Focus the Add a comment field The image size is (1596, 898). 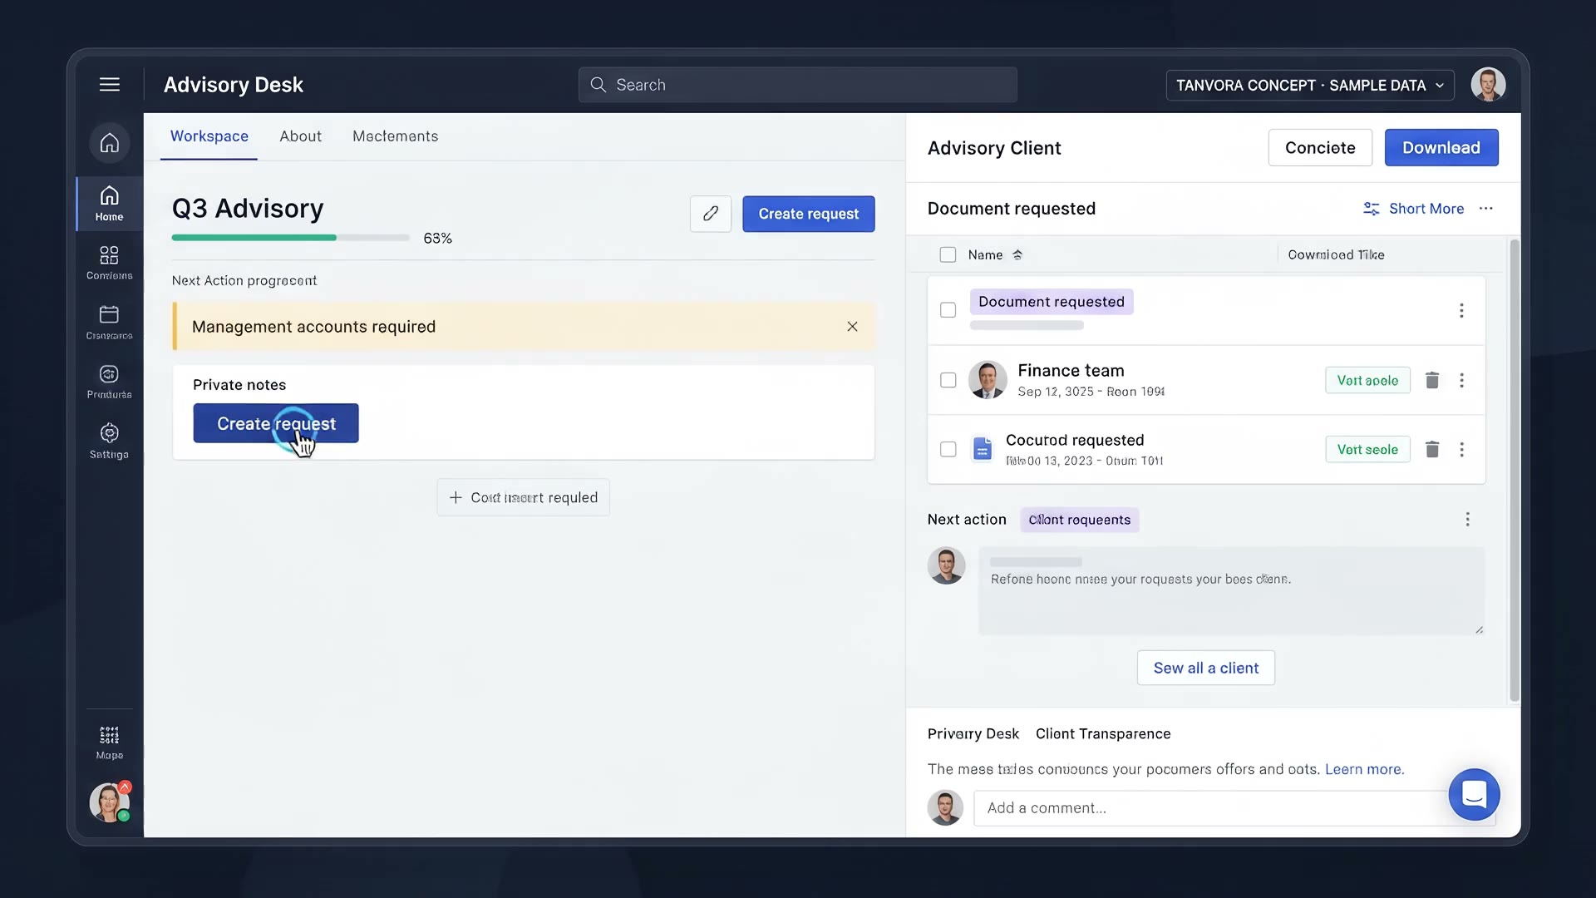pyautogui.click(x=1234, y=808)
